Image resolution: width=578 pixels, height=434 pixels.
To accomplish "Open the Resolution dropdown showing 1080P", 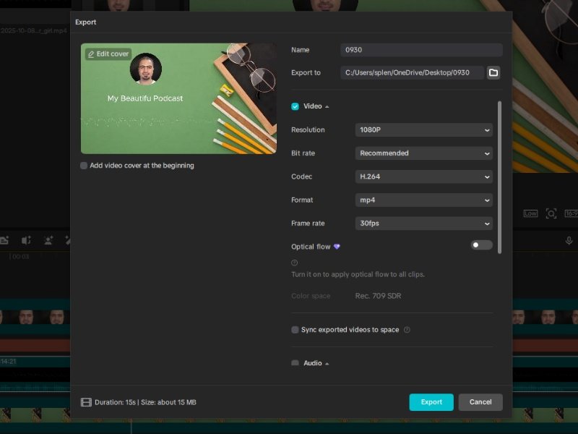I will tap(424, 130).
